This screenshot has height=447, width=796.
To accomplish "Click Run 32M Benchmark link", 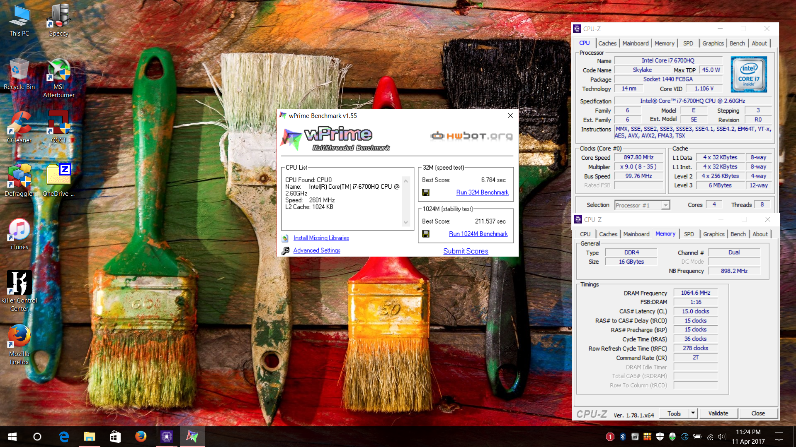I will (x=482, y=192).
